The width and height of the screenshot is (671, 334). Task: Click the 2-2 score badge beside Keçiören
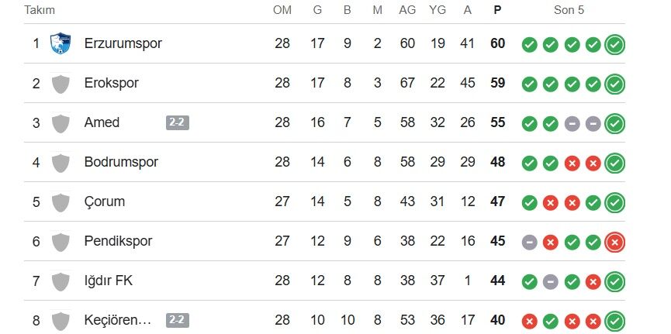[177, 320]
